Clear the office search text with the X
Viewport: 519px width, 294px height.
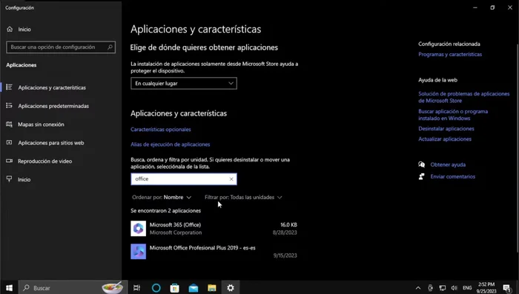[231, 179]
